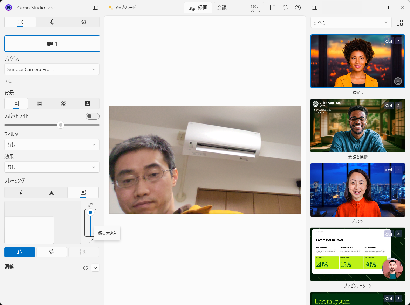The image size is (410, 305).
Task: Expand the 調整 section chevron
Action: tap(95, 268)
